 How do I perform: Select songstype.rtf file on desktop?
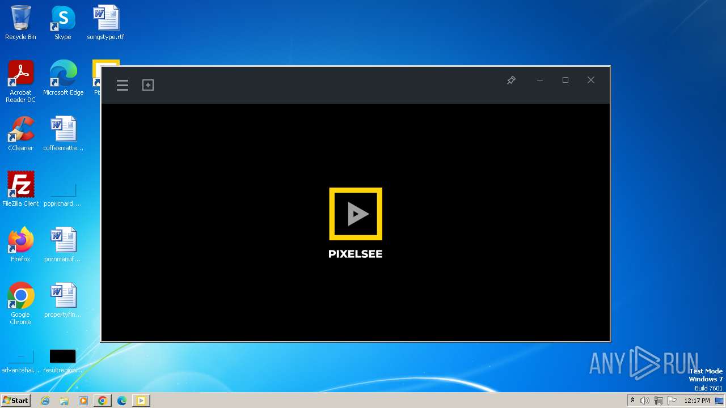point(105,23)
